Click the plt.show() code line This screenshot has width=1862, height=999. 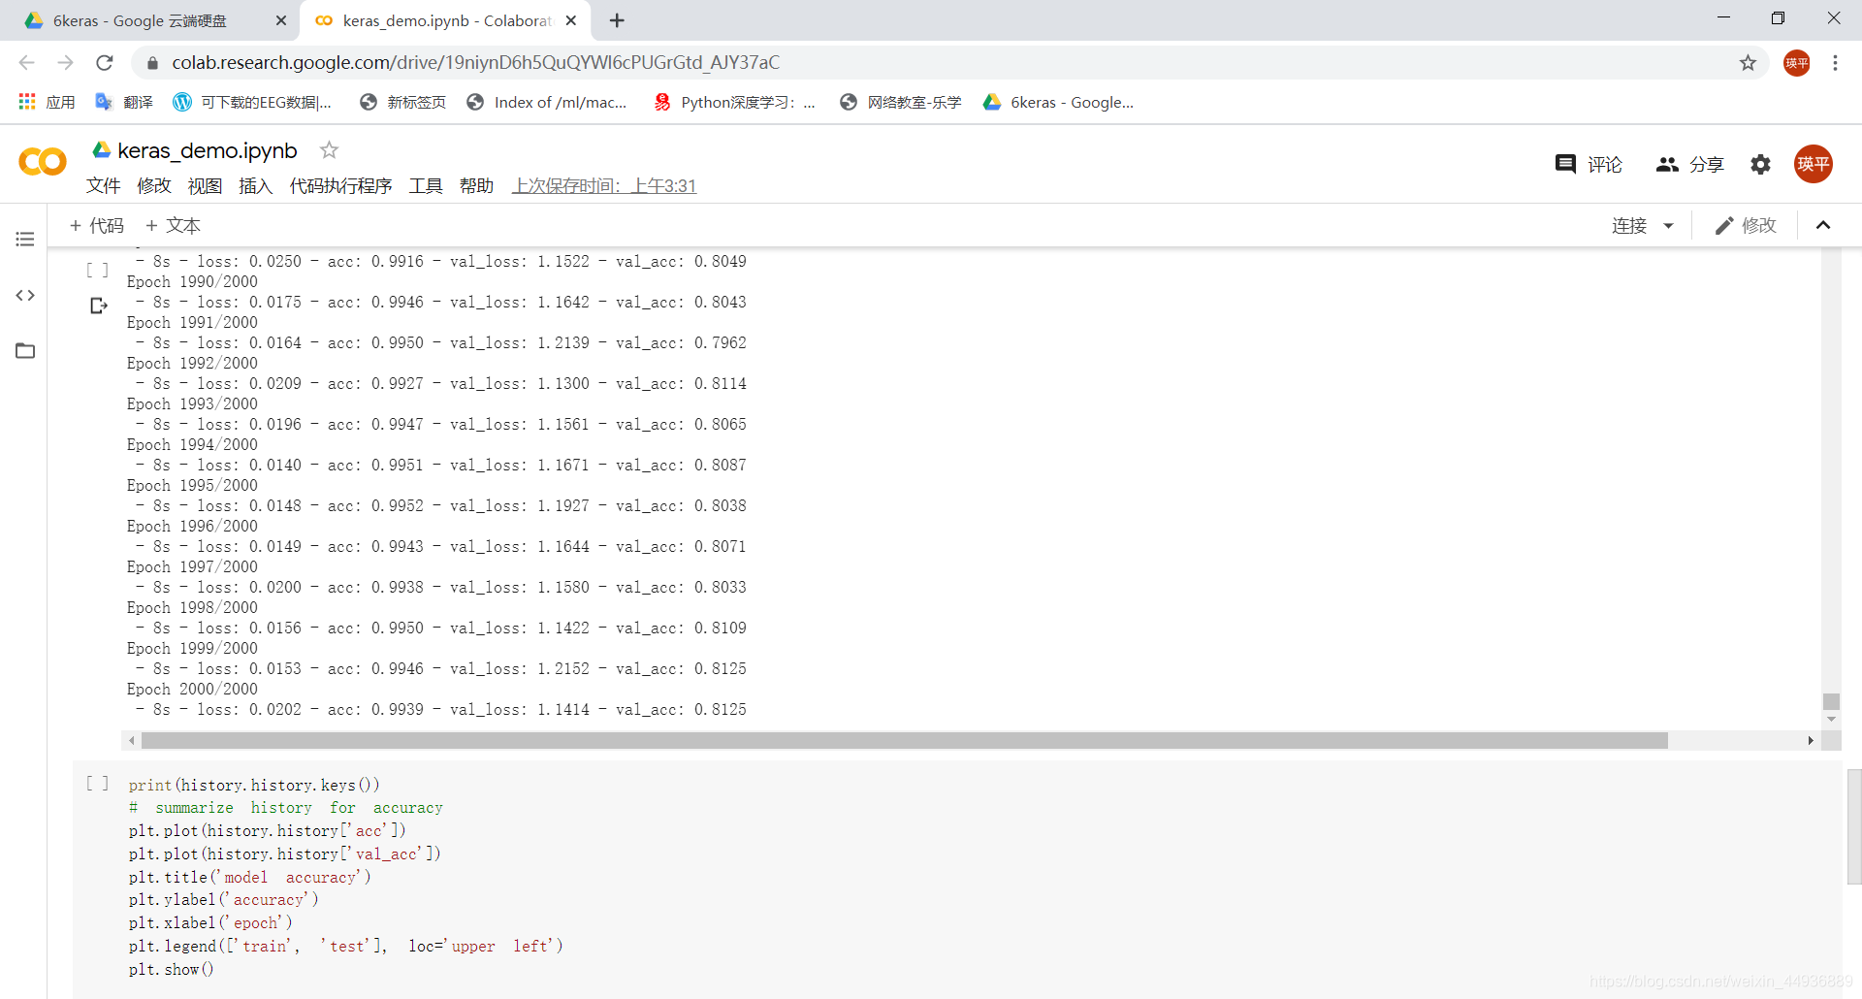[171, 969]
